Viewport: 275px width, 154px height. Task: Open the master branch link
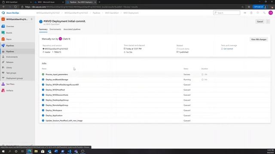point(47,52)
